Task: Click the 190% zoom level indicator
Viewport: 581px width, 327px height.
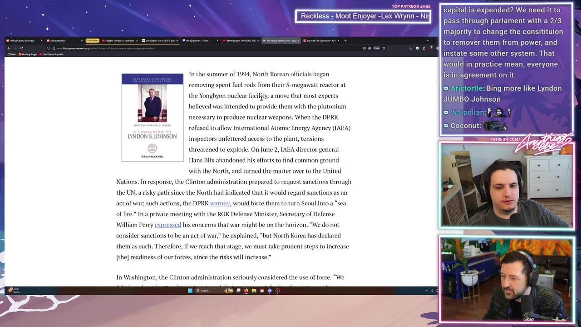Action: pyautogui.click(x=376, y=48)
